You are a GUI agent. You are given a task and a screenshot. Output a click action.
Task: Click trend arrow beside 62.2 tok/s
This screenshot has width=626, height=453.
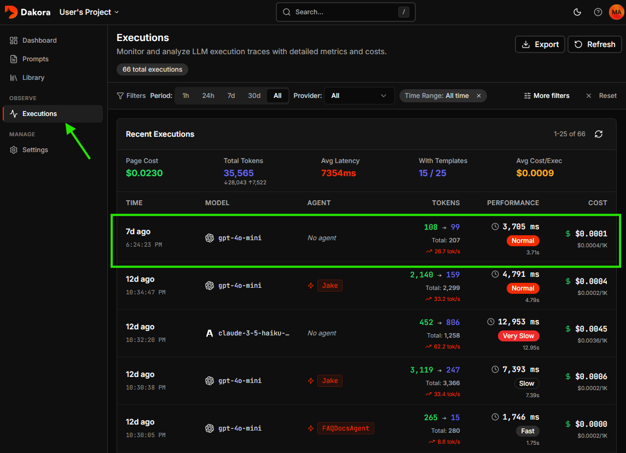pyautogui.click(x=428, y=346)
